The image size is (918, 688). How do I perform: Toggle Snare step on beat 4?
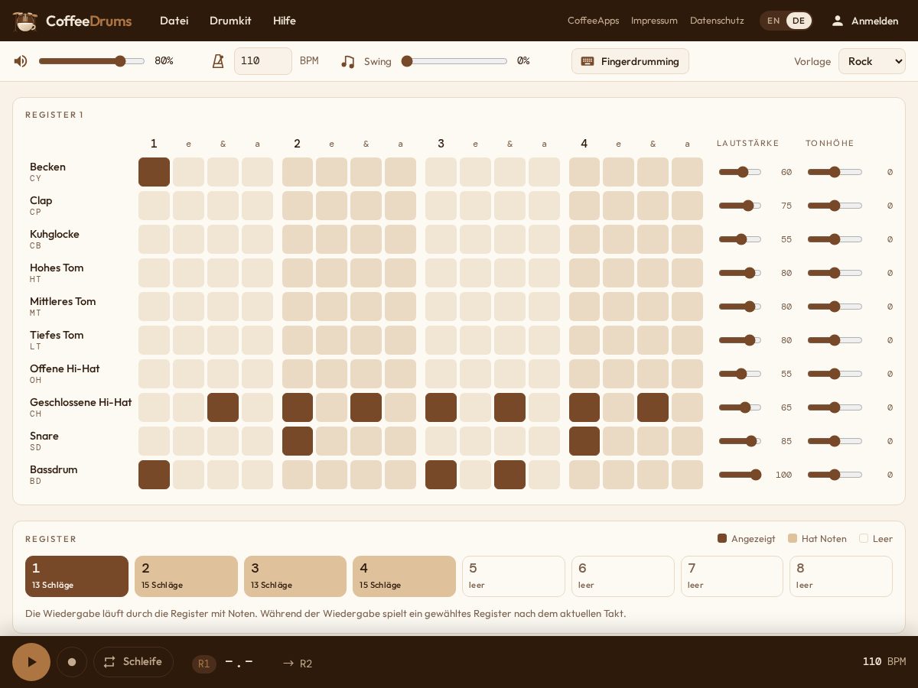point(584,441)
